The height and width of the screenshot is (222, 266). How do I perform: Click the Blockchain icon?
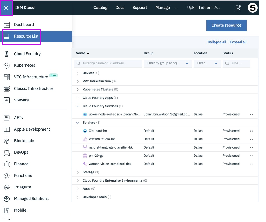point(7,141)
